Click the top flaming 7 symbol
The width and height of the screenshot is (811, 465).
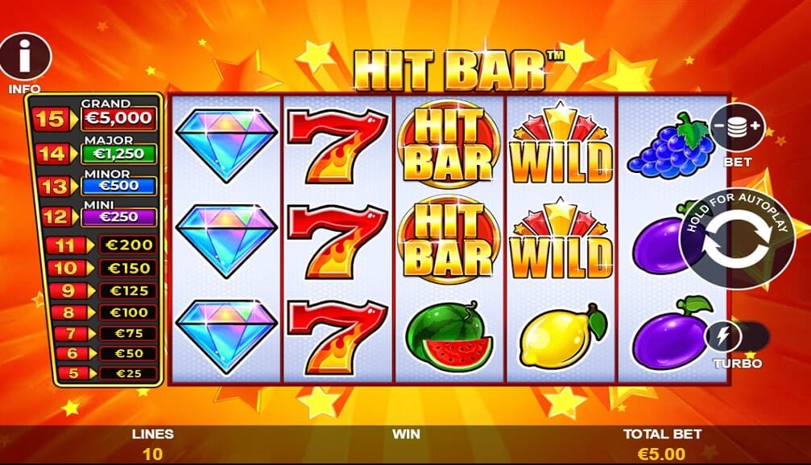[337, 146]
